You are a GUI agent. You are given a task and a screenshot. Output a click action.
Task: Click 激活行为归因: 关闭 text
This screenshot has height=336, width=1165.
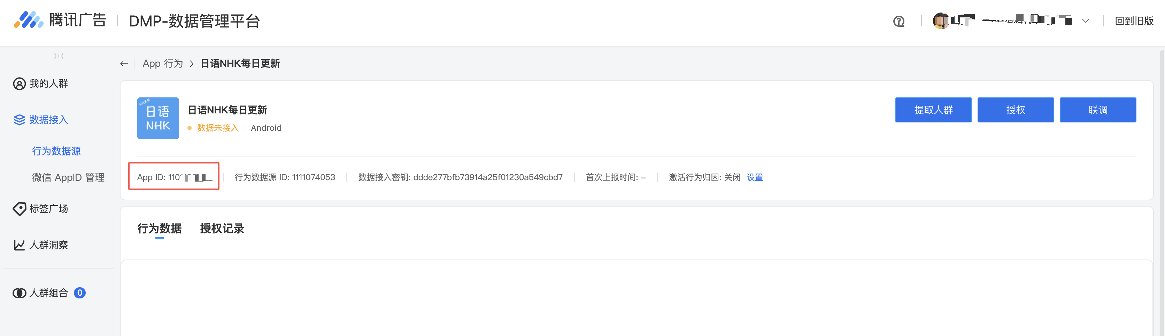click(704, 177)
